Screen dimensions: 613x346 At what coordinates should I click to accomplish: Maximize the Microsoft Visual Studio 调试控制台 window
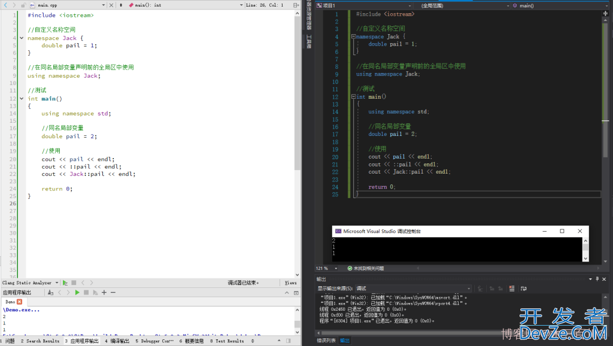tap(562, 231)
